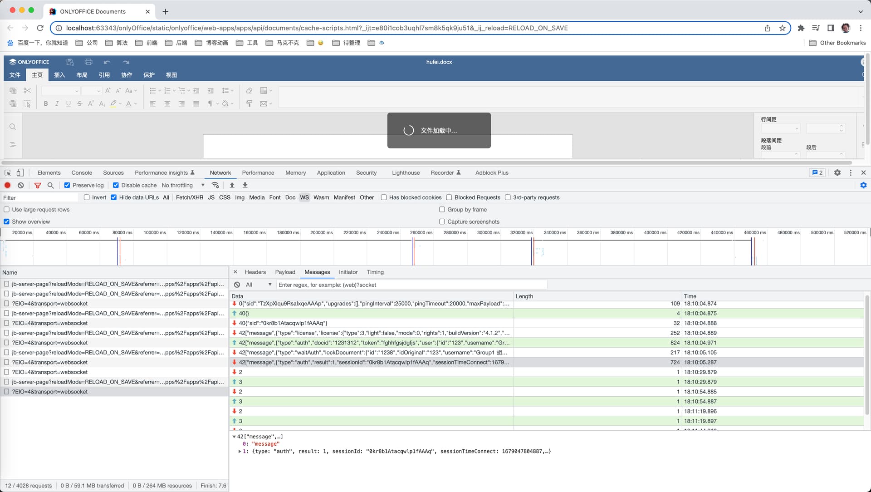Toggle bold formatting in the ribbon

point(46,103)
